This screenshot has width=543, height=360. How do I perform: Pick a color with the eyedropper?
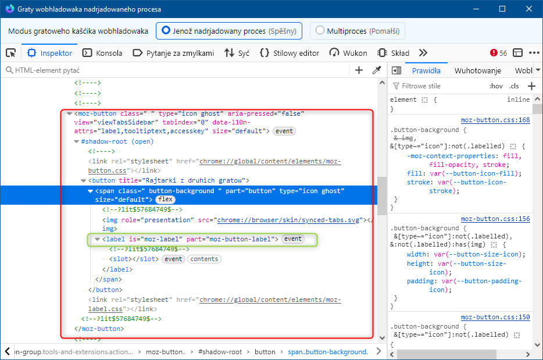[377, 70]
